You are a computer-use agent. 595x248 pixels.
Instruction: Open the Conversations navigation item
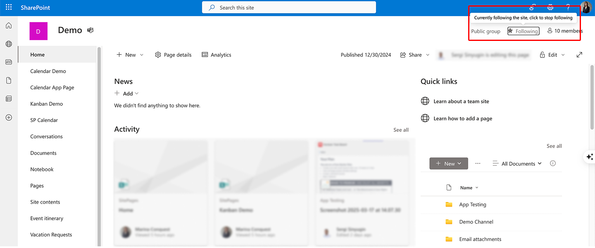pyautogui.click(x=46, y=136)
